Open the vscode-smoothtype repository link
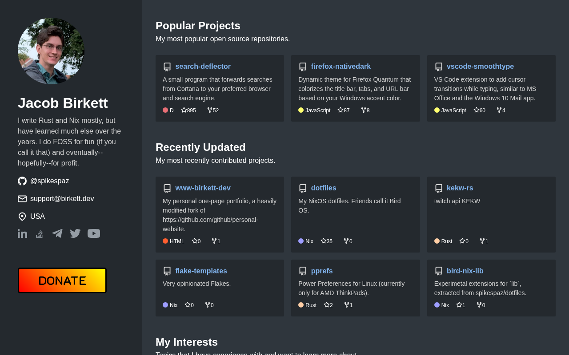Image resolution: width=569 pixels, height=355 pixels. (x=480, y=67)
